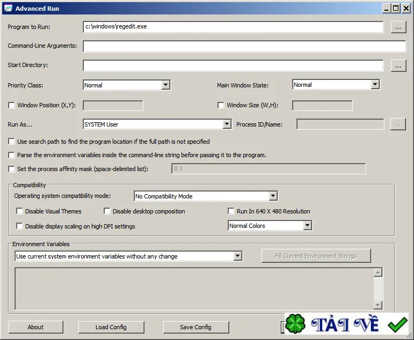Browse for the Start Directory folder

coord(398,66)
